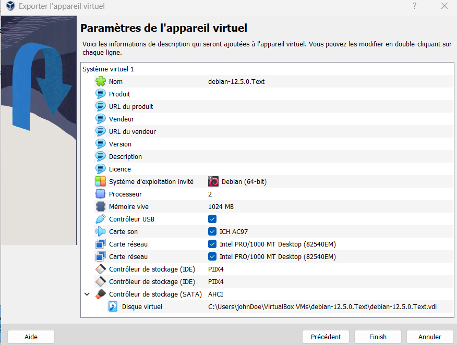Click the speech bubble icon beside Produit
Viewport: 457px width, 345px height.
coord(101,94)
